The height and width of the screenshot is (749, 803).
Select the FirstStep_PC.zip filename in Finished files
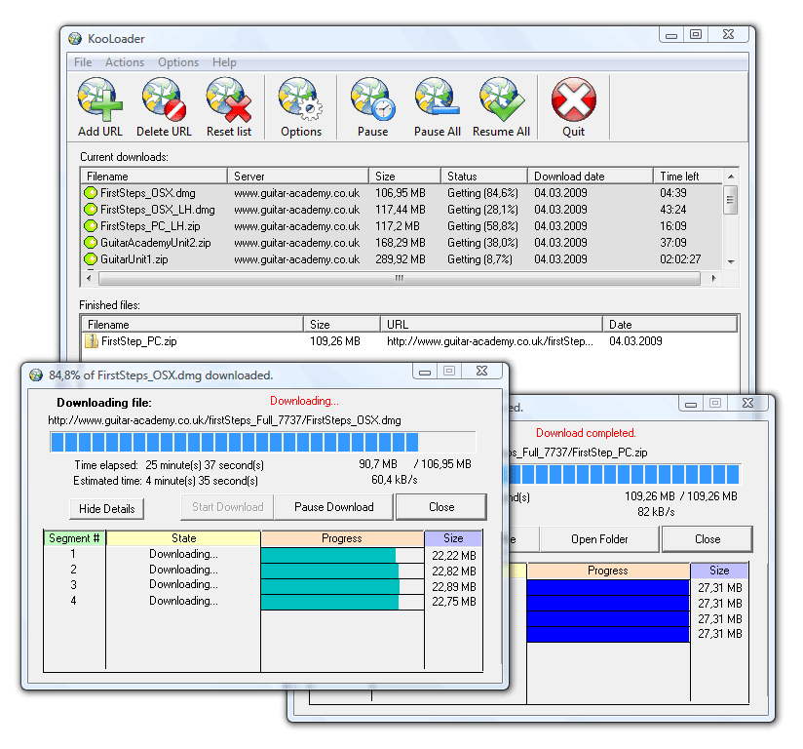coord(138,341)
